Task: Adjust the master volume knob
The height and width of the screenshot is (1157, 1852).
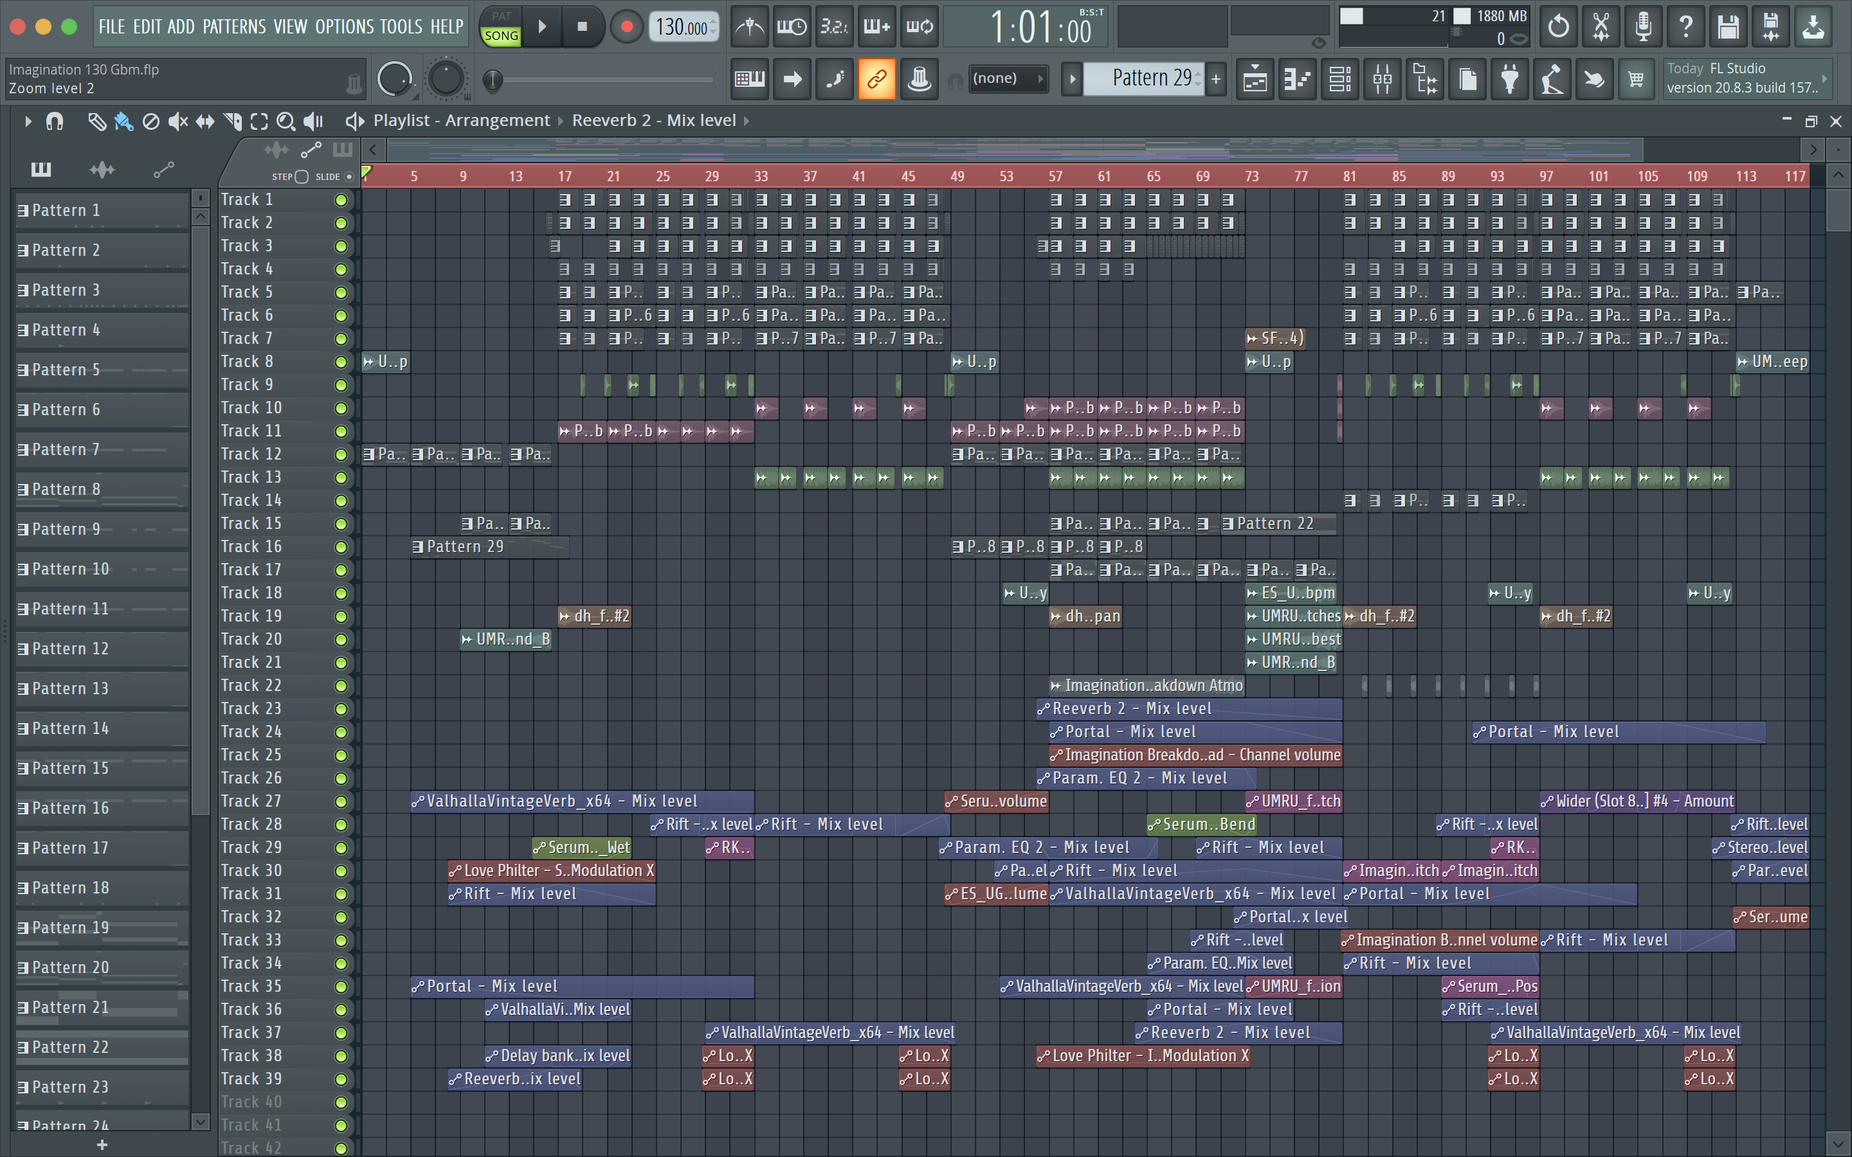Action: pyautogui.click(x=394, y=79)
